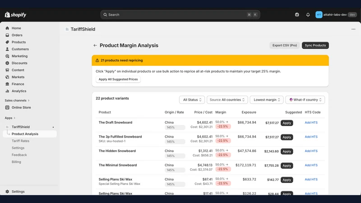
Task: Click the Markets globe icon
Action: click(x=7, y=77)
